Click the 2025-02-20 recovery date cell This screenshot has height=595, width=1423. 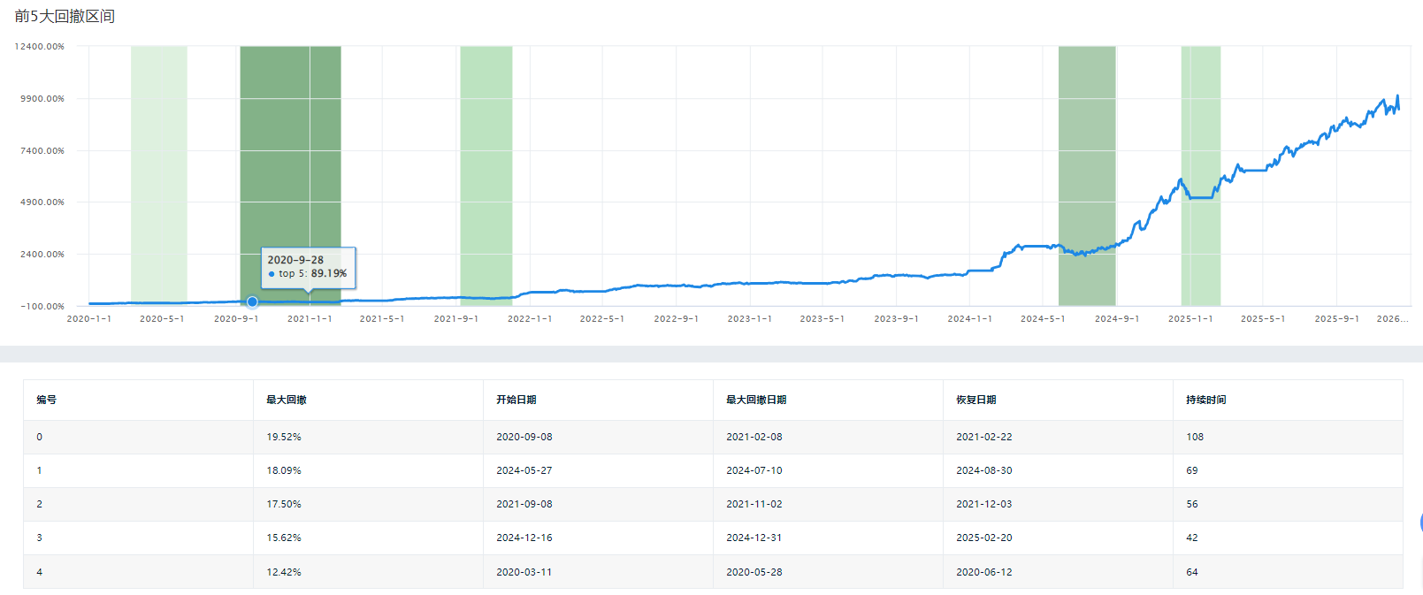click(x=984, y=538)
